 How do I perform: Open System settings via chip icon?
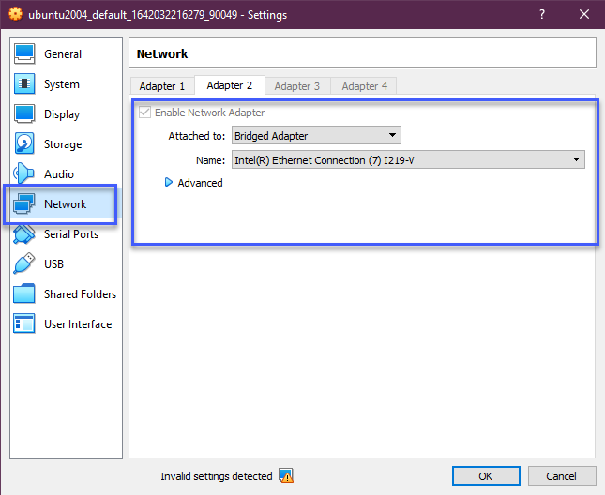(x=24, y=84)
